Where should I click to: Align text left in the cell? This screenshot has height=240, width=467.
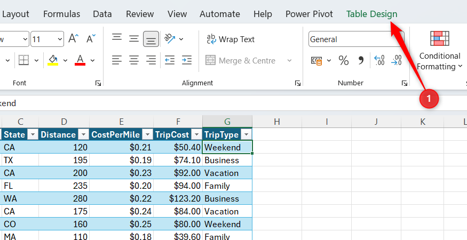[117, 60]
